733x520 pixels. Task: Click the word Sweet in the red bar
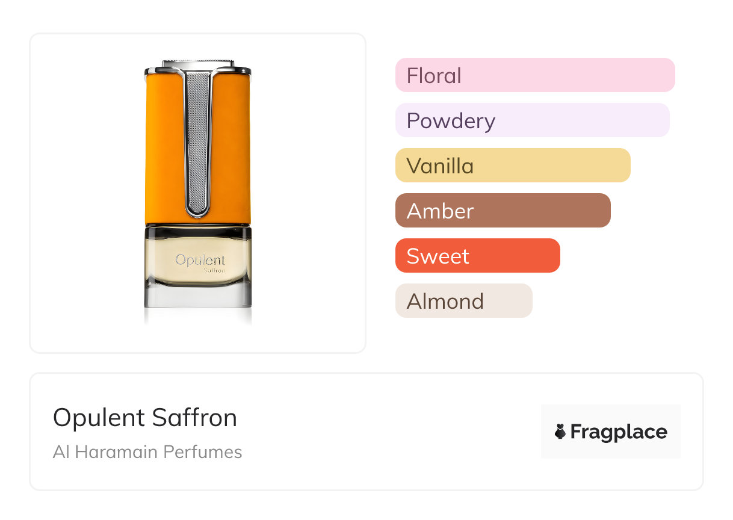point(438,256)
